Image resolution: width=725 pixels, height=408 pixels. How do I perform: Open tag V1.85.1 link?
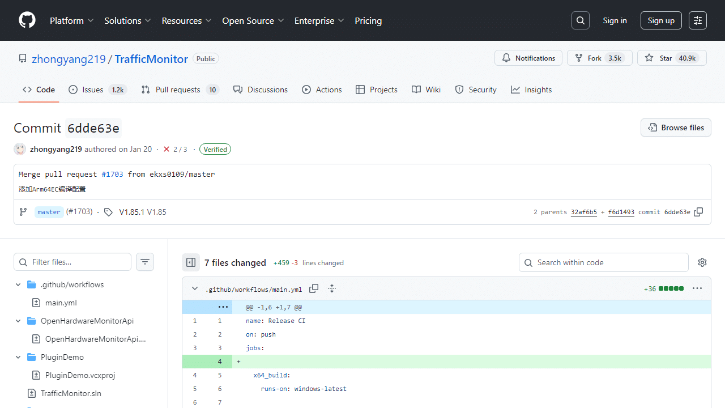pos(132,212)
